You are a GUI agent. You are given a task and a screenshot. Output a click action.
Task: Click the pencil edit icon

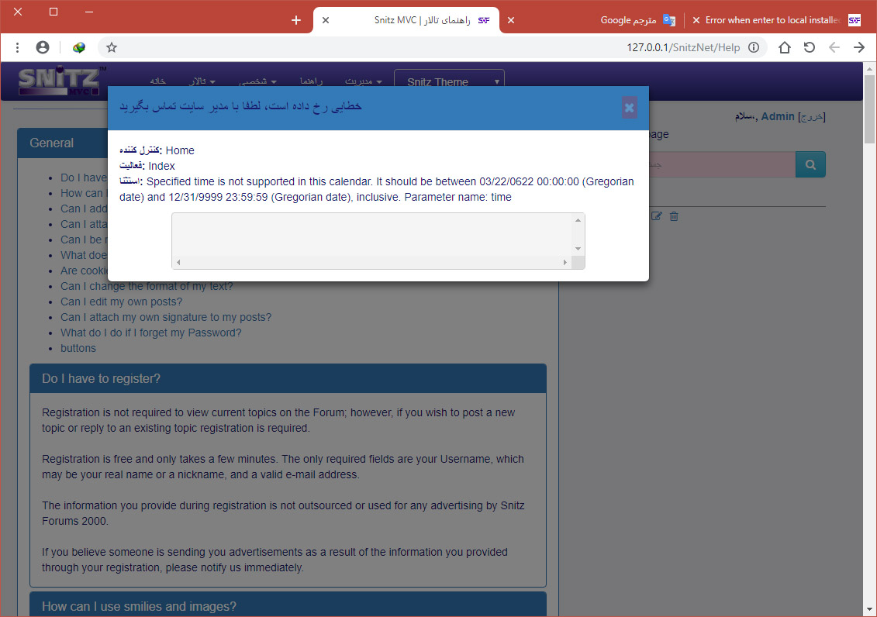(x=657, y=216)
